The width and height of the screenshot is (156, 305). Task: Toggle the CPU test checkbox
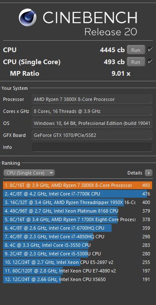click(150, 49)
